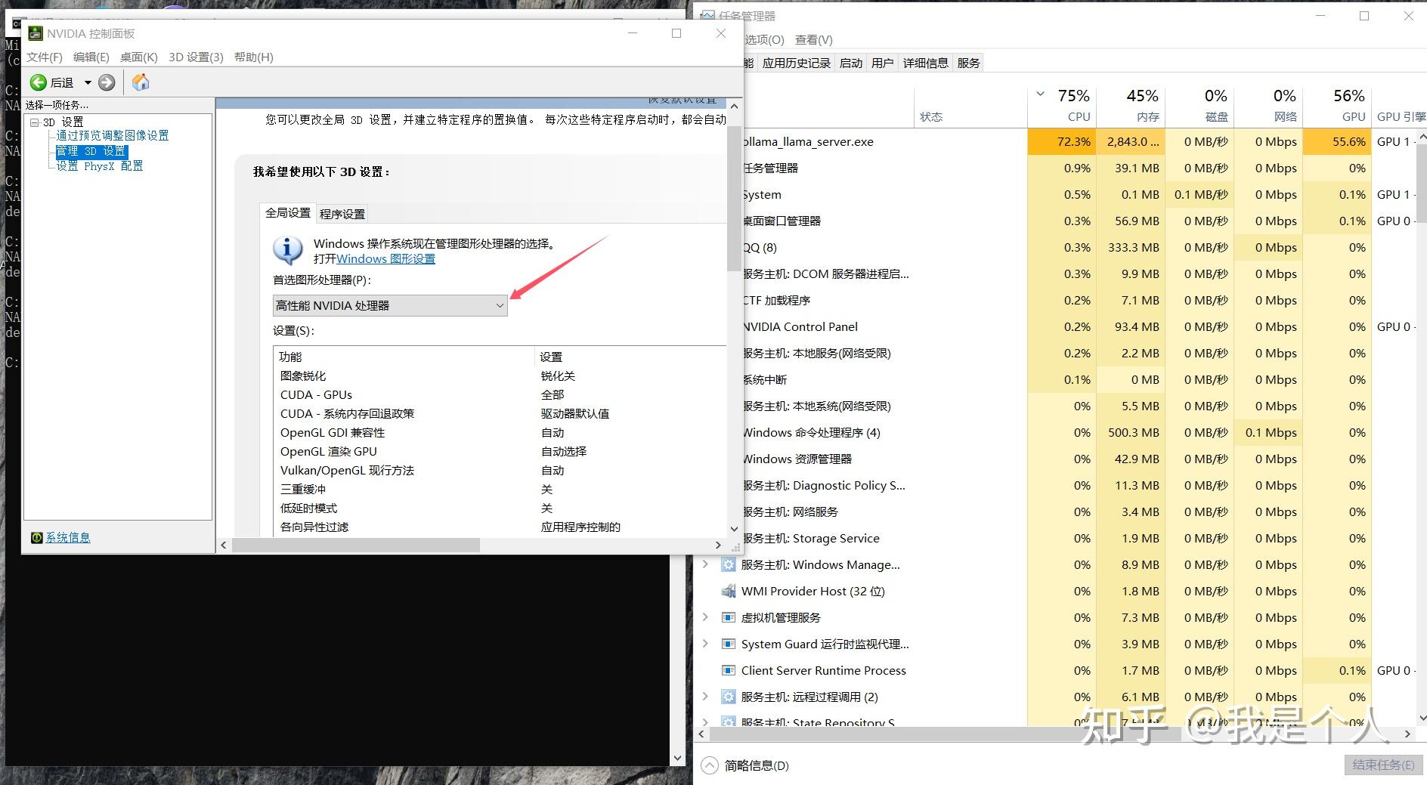Click the NVIDIA home icon in the toolbar
The width and height of the screenshot is (1427, 785).
[141, 82]
